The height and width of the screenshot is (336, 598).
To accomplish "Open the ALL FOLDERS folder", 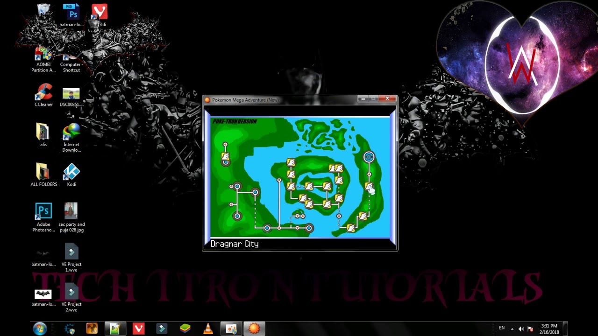I will pyautogui.click(x=43, y=175).
